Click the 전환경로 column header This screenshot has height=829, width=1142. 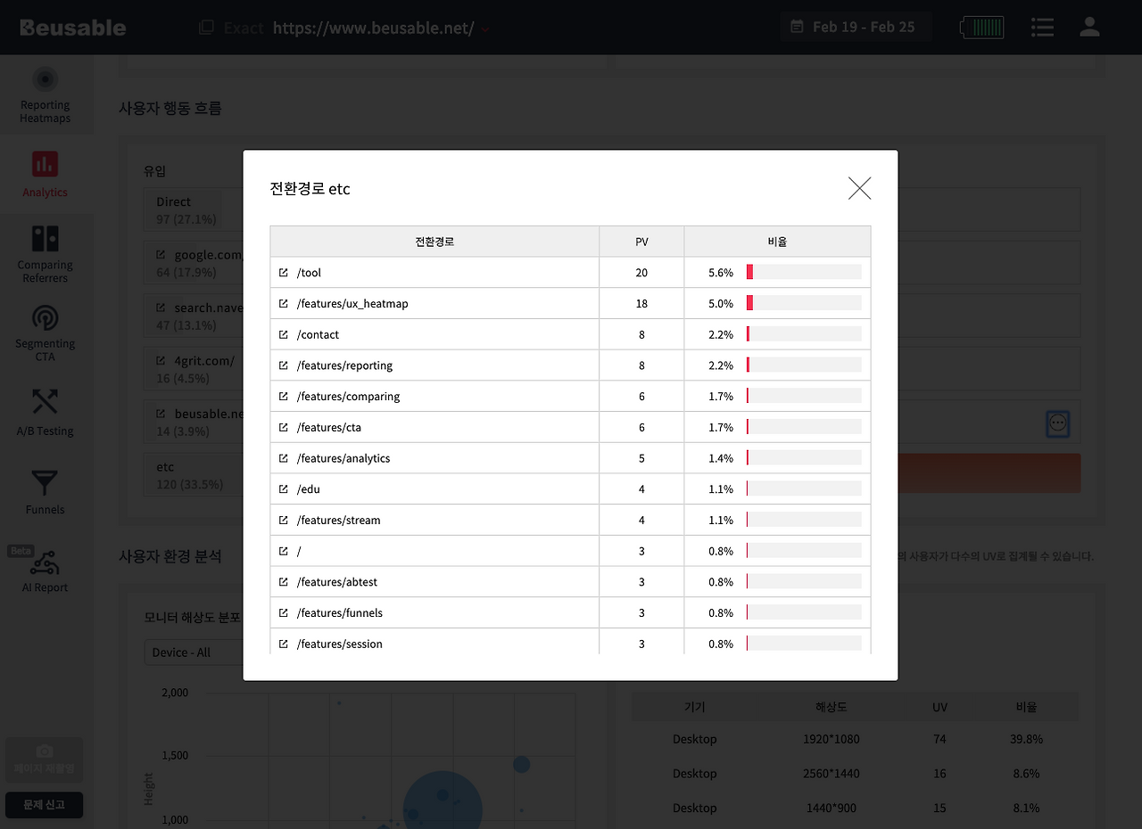[434, 242]
